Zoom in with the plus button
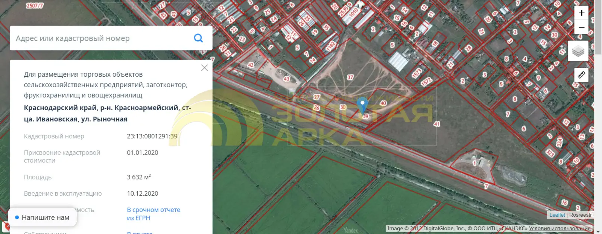 coord(581,13)
